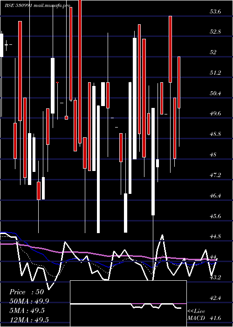Viewport: 233px width, 327px height.
Task: Click the 51.2 price axis label
Action: (215, 73)
